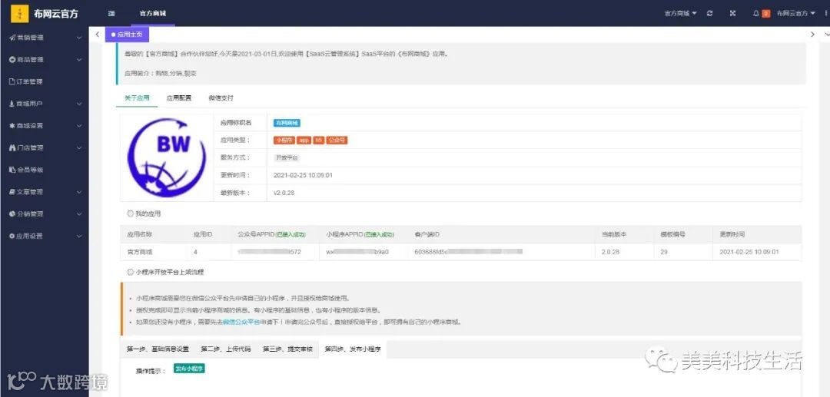
Task: Open the 第一步、基础信息设置 step tab
Action: [x=158, y=349]
